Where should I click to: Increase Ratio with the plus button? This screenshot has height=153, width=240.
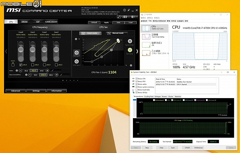click(x=47, y=71)
